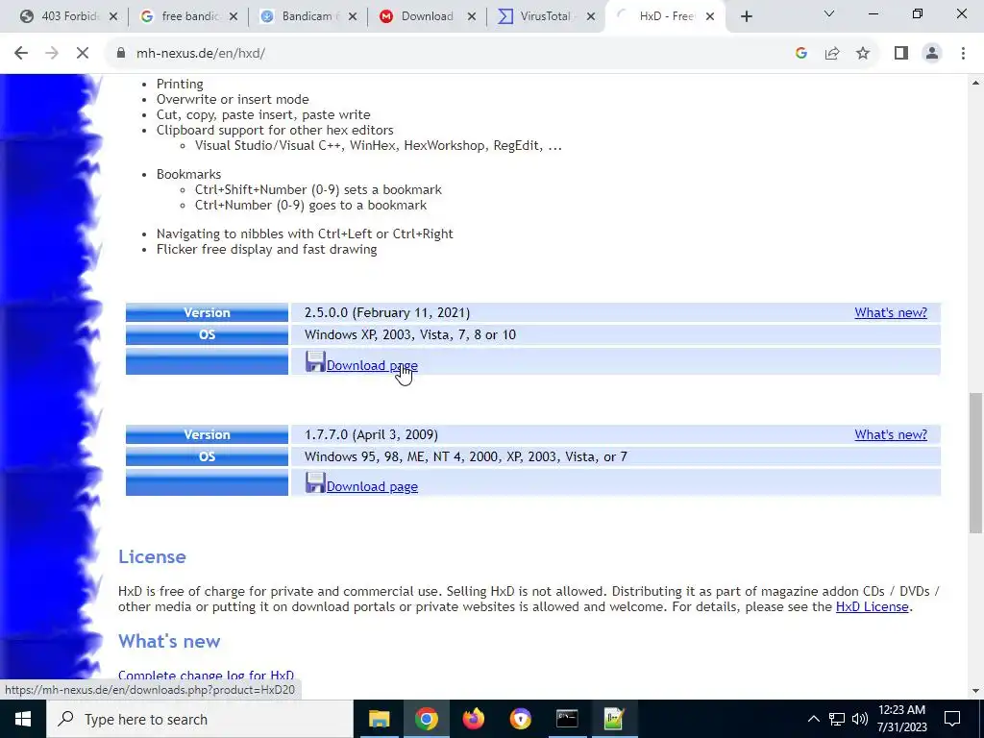
Task: Open the Windows Start menu
Action: click(x=23, y=719)
